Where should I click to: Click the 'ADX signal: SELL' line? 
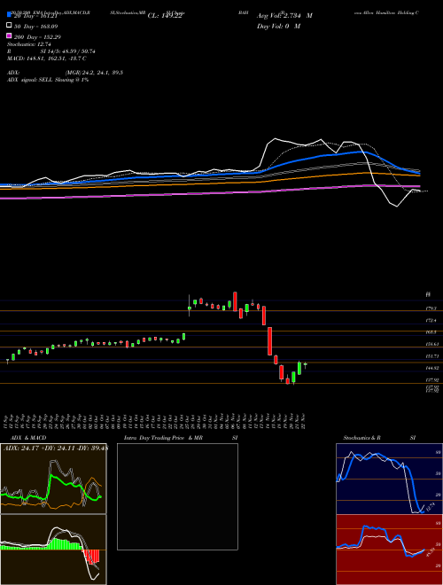point(47,80)
